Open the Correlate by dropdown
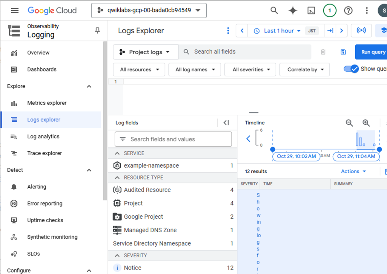 pyautogui.click(x=305, y=70)
